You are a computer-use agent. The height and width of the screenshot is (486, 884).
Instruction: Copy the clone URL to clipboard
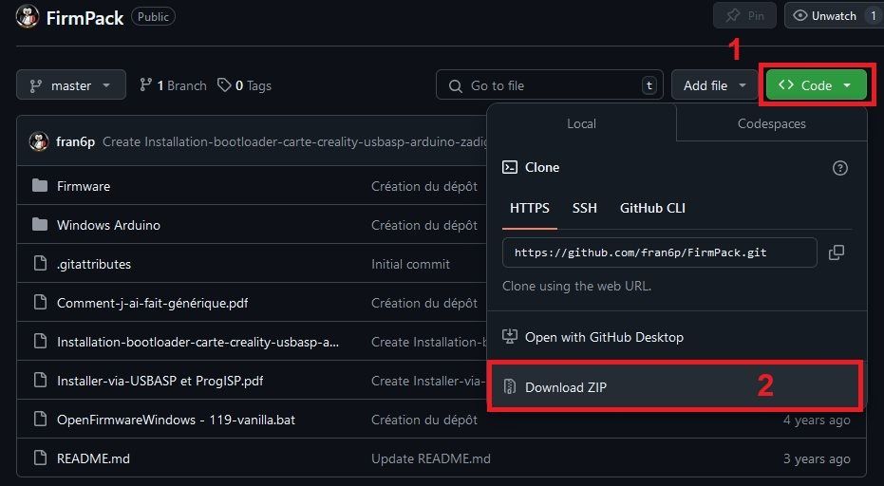click(x=837, y=252)
